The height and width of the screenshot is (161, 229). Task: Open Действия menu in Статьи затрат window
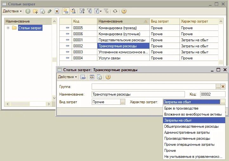pos(12,11)
